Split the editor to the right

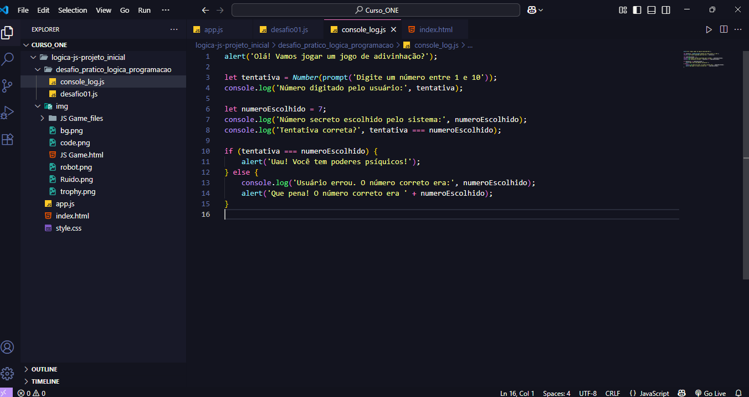pyautogui.click(x=724, y=29)
